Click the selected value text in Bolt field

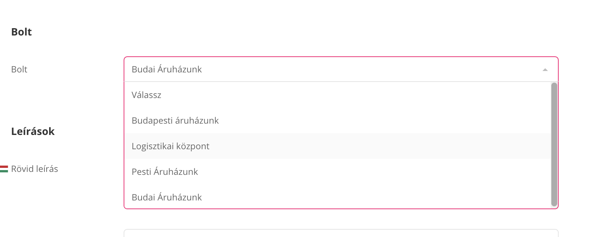coord(167,69)
